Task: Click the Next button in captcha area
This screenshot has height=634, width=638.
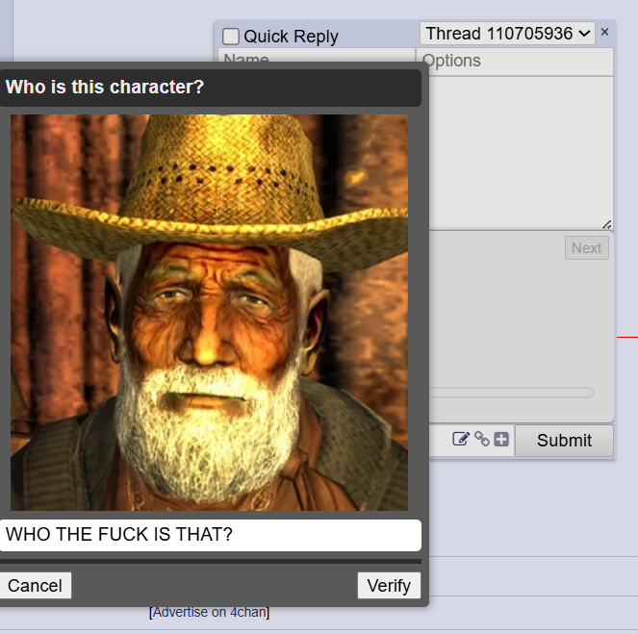Action: pyautogui.click(x=586, y=247)
